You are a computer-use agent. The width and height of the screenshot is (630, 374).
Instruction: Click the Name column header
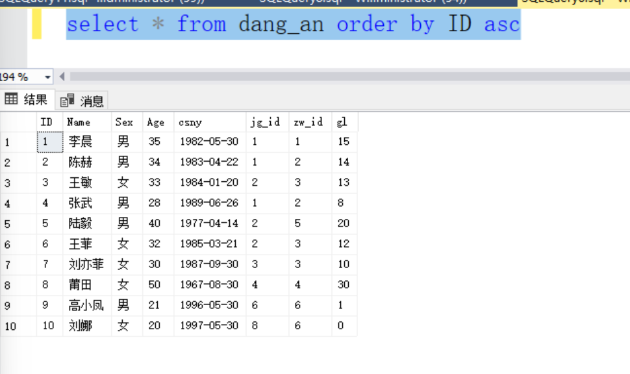(87, 121)
